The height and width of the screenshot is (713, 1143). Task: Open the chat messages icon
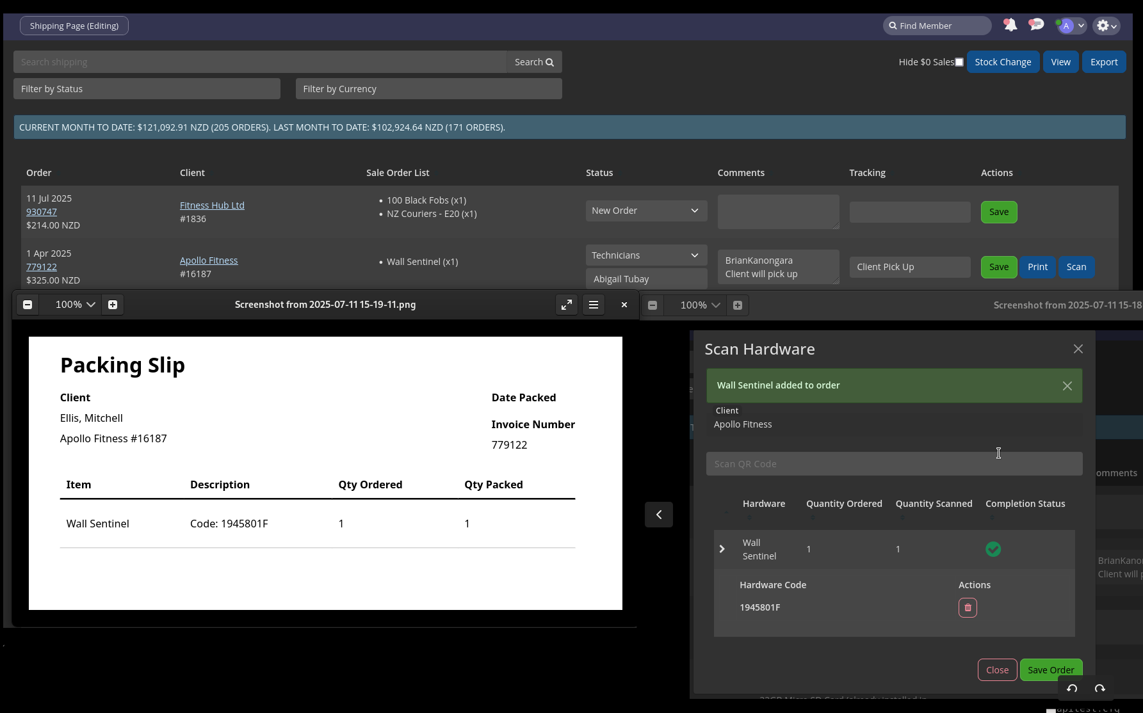click(1035, 25)
